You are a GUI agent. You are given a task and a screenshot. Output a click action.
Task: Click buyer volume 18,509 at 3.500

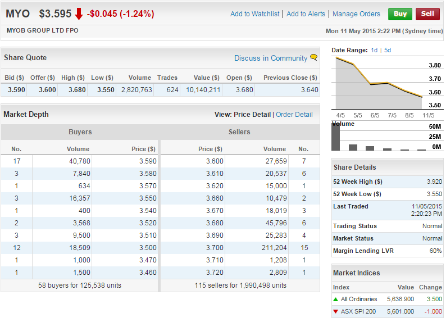[x=80, y=248]
